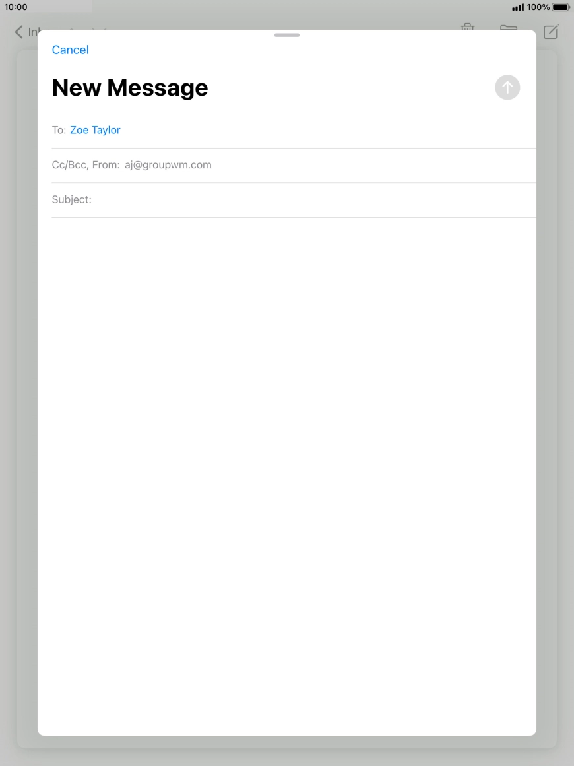Expand the Cc/Bcc fields
This screenshot has height=766, width=574.
pos(73,164)
